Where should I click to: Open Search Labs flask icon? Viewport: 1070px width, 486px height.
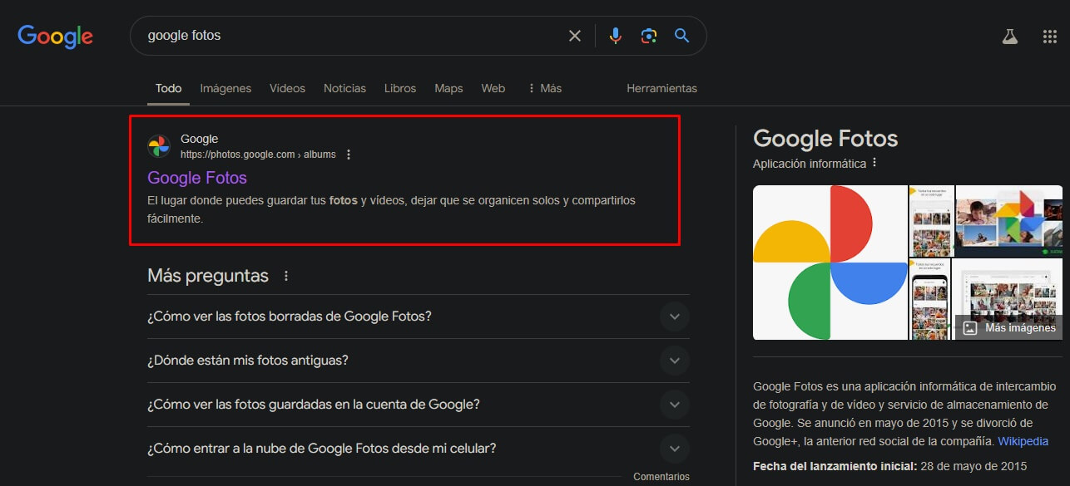[x=1010, y=37]
